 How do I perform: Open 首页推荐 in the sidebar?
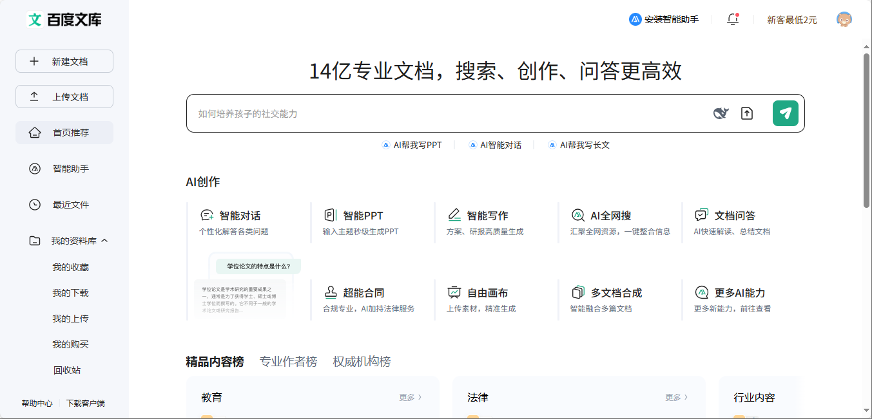(64, 133)
